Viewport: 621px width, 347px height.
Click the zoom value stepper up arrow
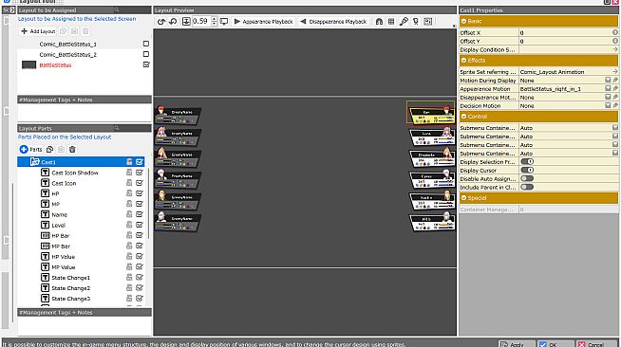coord(215,19)
